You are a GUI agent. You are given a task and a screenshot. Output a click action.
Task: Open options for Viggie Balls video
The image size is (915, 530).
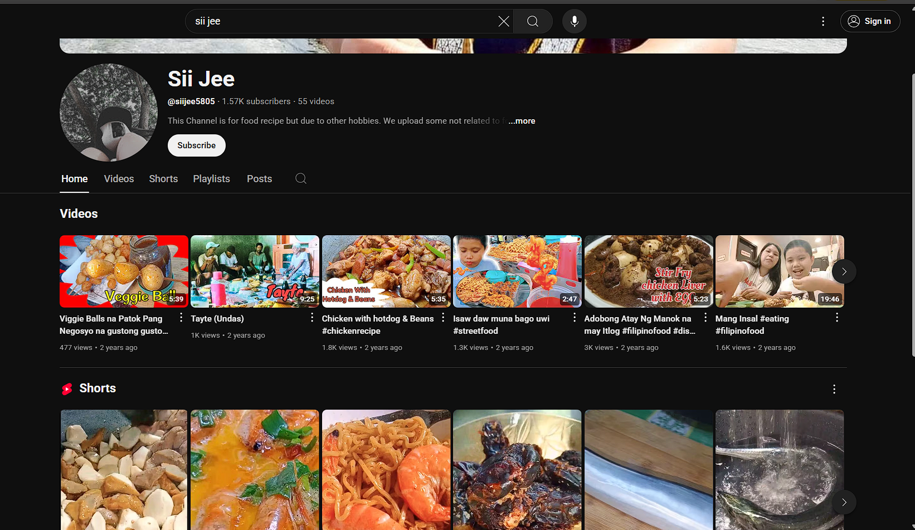tap(181, 318)
